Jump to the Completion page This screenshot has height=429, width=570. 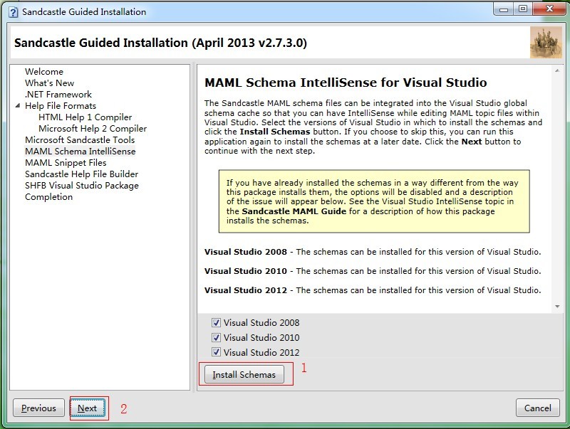pyautogui.click(x=48, y=197)
